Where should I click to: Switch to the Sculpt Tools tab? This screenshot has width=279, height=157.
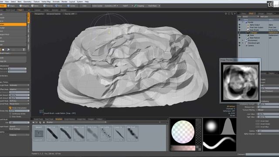(38, 119)
